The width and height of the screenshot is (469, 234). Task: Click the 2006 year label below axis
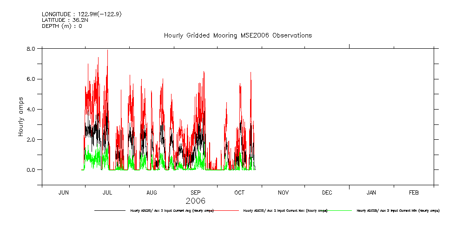[x=195, y=201]
